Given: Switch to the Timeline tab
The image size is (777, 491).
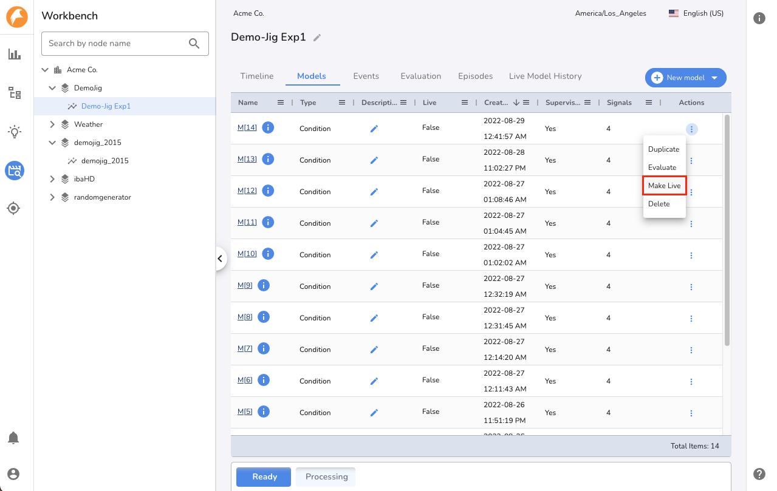Looking at the screenshot, I should [257, 76].
